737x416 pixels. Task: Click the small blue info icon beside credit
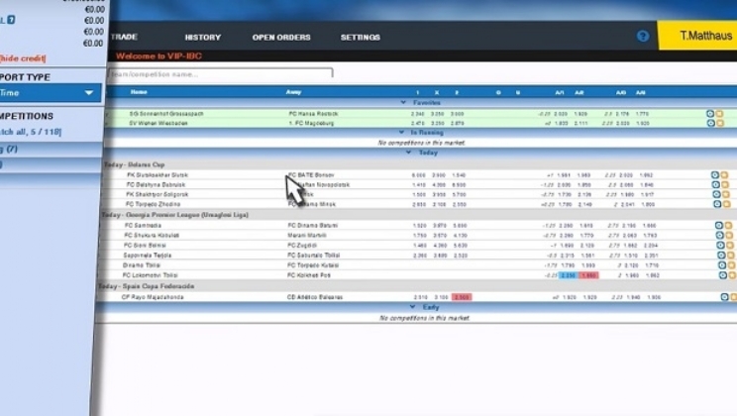(11, 20)
